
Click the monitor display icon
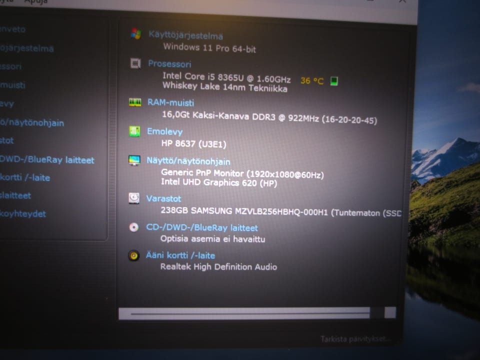(134, 160)
